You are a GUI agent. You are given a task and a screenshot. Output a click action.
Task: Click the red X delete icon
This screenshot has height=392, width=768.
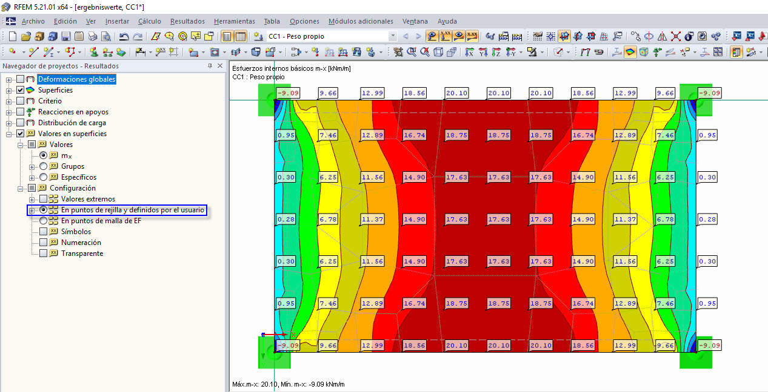[675, 36]
